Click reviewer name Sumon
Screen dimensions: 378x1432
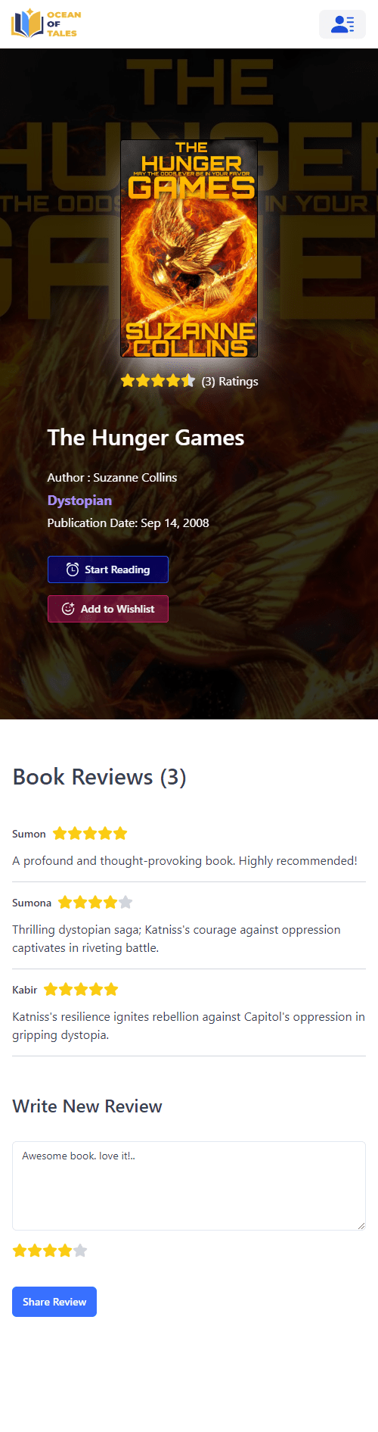tap(29, 834)
